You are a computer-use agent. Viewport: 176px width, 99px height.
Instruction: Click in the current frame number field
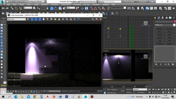click(x=155, y=92)
